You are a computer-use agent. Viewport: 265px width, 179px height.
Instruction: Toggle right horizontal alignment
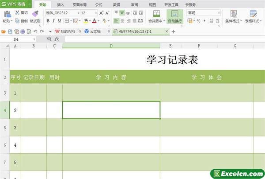pos(129,21)
